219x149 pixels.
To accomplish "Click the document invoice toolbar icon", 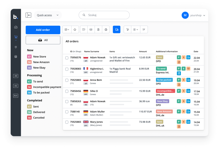I will coord(98,29).
